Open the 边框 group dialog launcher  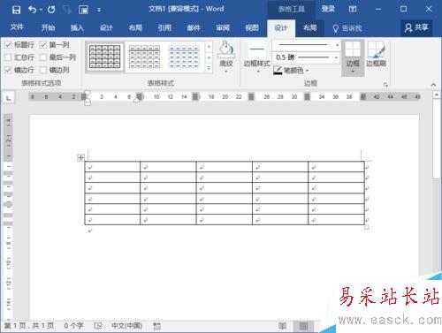[385, 85]
